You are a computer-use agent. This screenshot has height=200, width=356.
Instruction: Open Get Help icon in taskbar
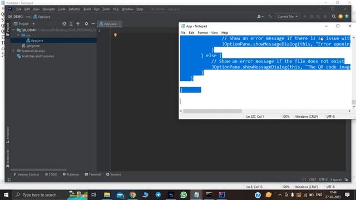pos(258,195)
